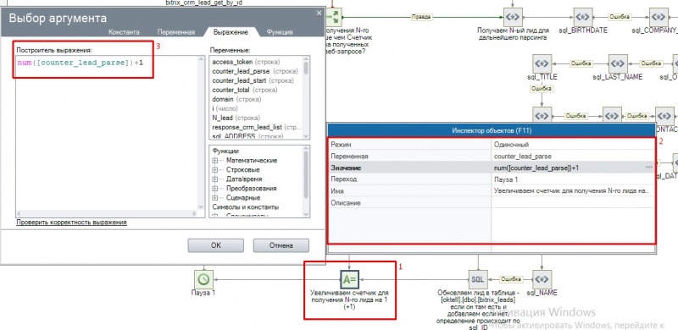
Task: Click 'Ошибка' label between sql_BIRTHDATE and sql_COMPANY
Action: 620,17
